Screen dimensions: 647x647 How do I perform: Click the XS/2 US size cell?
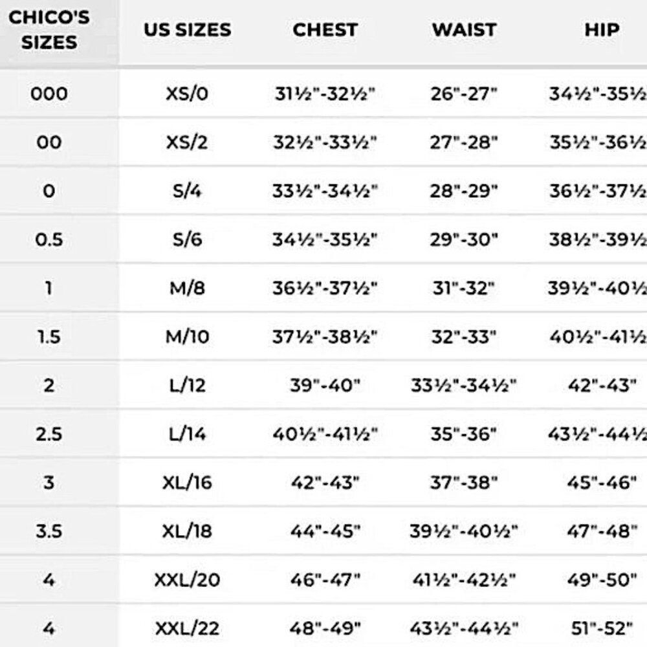coord(187,142)
